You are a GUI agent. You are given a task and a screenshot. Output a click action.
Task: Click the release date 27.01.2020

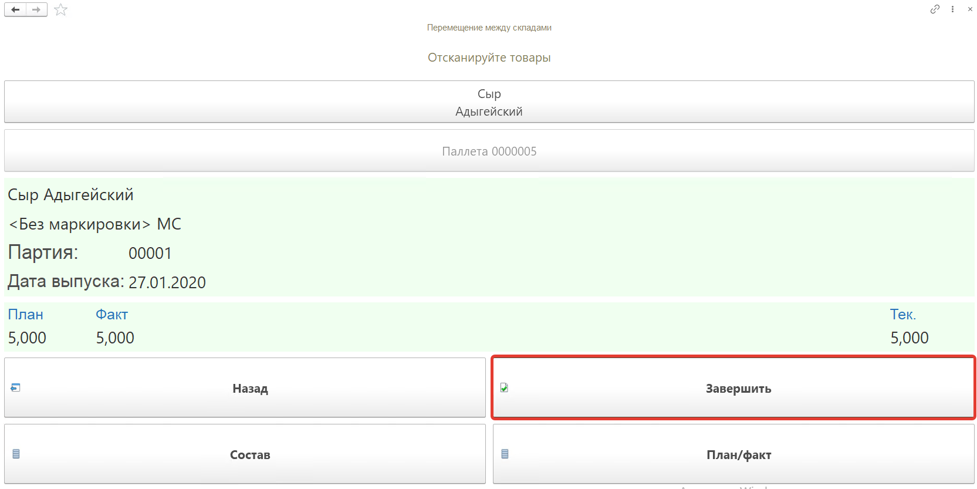coord(167,283)
